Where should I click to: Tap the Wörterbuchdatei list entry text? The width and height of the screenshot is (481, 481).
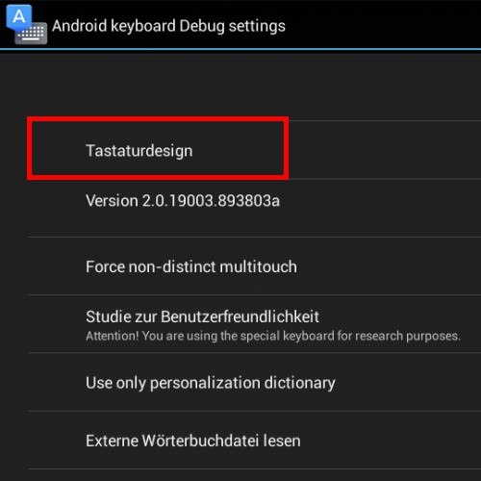[x=193, y=441]
